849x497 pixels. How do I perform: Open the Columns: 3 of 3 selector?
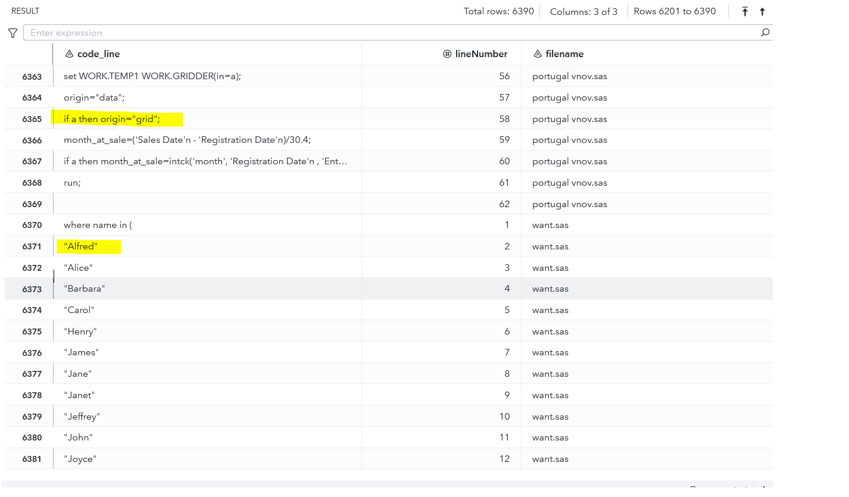(x=583, y=11)
